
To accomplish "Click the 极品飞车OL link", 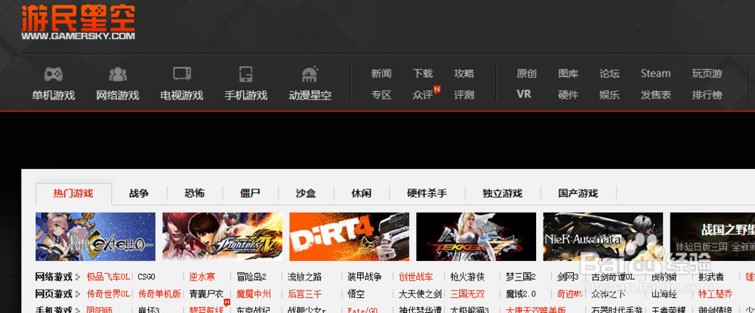I will [108, 277].
